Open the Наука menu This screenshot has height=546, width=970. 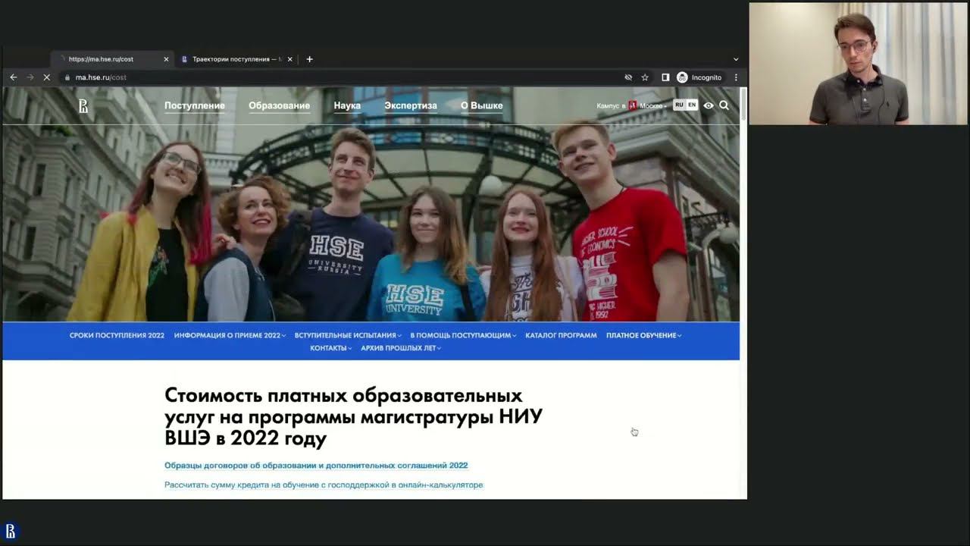(347, 105)
